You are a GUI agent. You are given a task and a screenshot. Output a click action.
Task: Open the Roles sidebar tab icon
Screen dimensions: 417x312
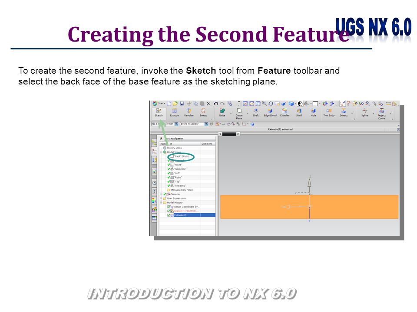click(154, 209)
